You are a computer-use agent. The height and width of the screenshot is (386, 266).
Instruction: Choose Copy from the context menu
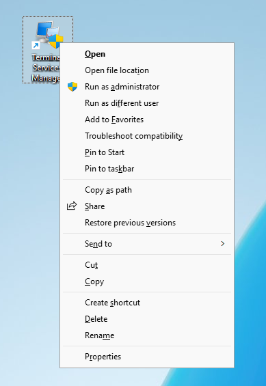click(147, 281)
